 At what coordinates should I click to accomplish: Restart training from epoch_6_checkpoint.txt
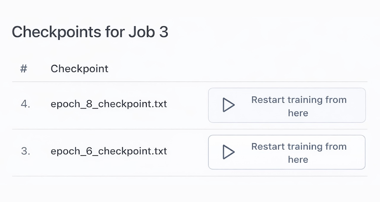coord(287,152)
